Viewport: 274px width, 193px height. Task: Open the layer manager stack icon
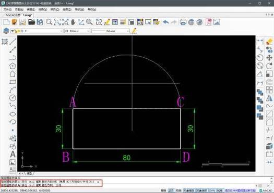6,31
